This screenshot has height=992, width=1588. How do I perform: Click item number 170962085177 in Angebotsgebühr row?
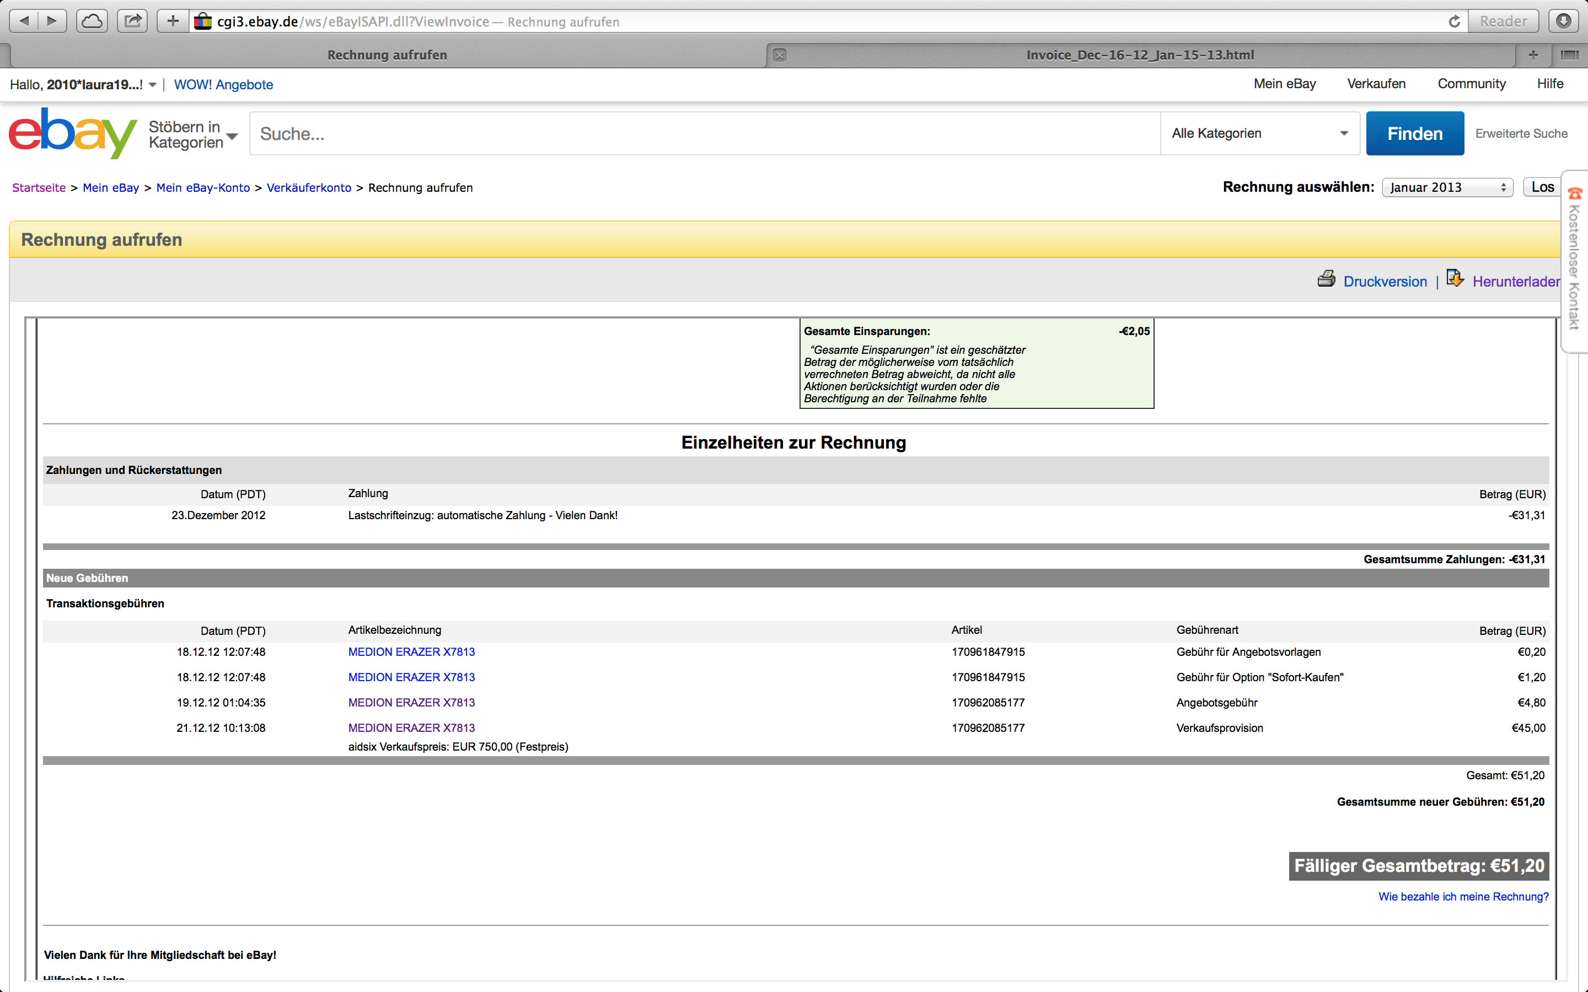click(x=988, y=703)
